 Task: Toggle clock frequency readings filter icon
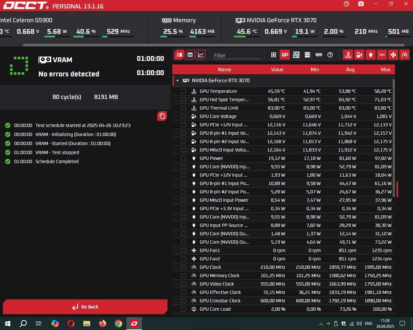pos(405,55)
